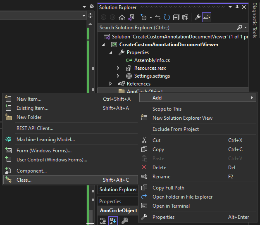Refresh the Solution Explorer tree
This screenshot has width=260, height=225.
click(x=167, y=17)
